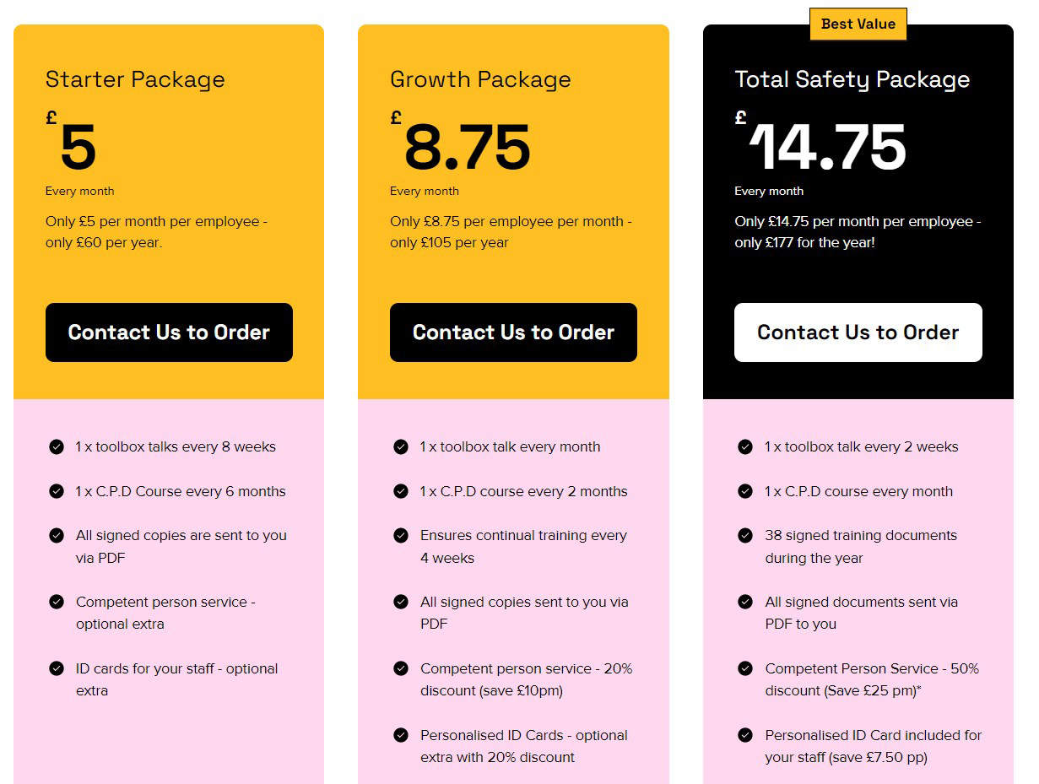This screenshot has width=1039, height=784.
Task: Click checkmark beside toolbox talk every 2 weeks
Action: click(745, 447)
